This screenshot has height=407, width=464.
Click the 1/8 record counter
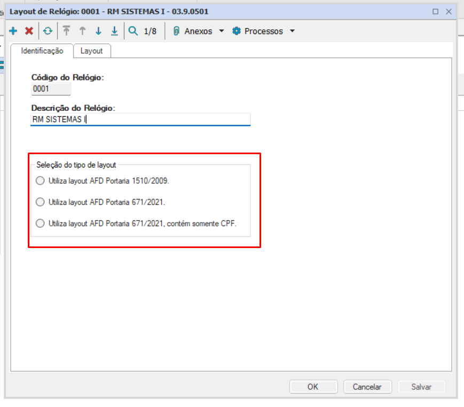tap(150, 31)
